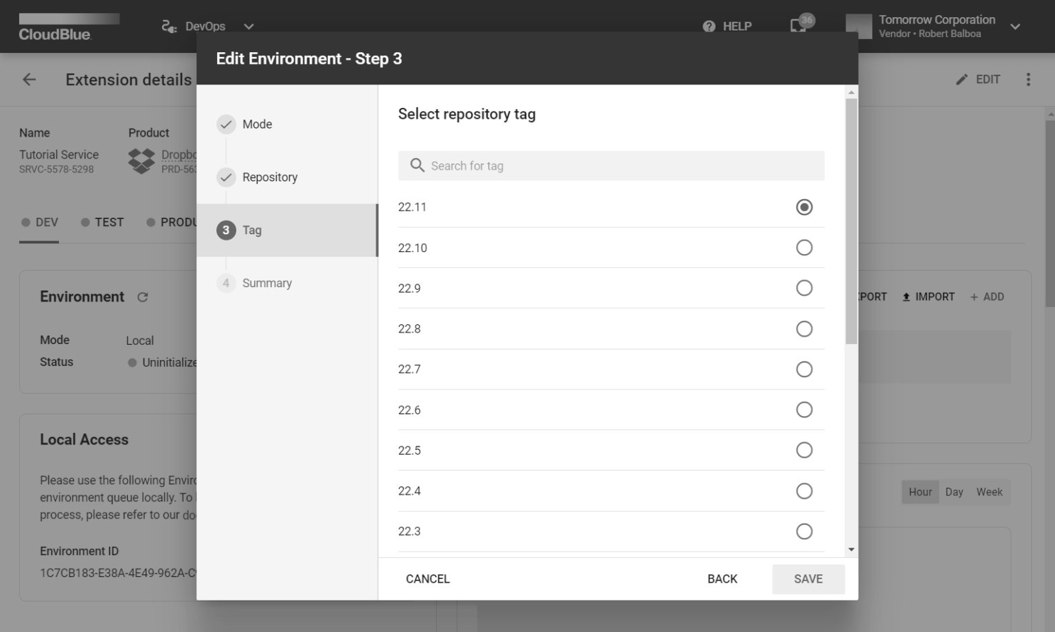Screen dimensions: 1055x632
Task: Open the DevOps module dropdown
Action: [x=208, y=26]
